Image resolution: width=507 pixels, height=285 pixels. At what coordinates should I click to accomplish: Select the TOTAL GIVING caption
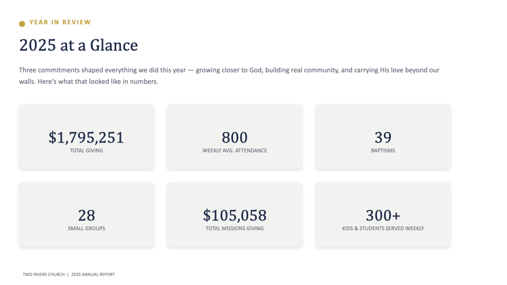coord(86,150)
